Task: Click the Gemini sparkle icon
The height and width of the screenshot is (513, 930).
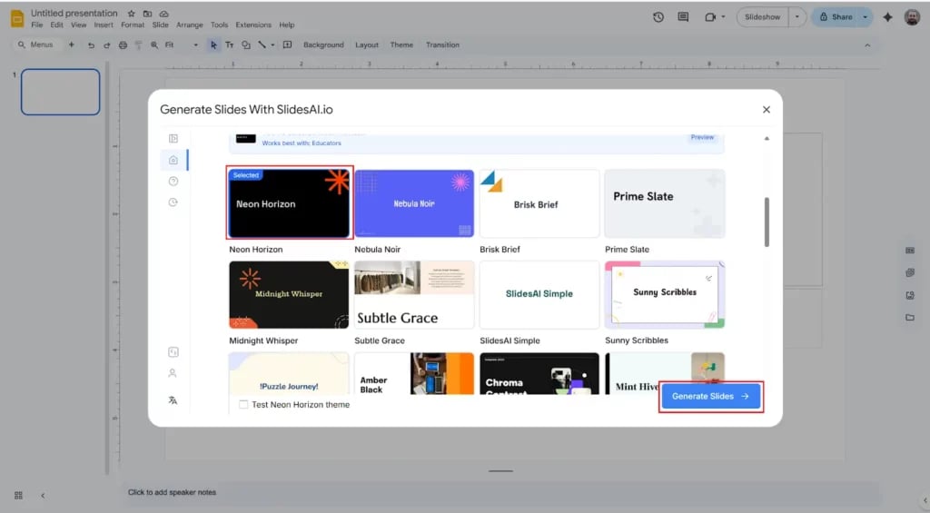Action: tap(887, 17)
